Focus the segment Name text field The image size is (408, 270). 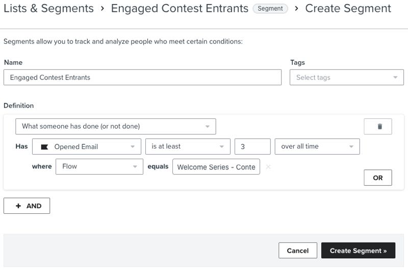[142, 78]
